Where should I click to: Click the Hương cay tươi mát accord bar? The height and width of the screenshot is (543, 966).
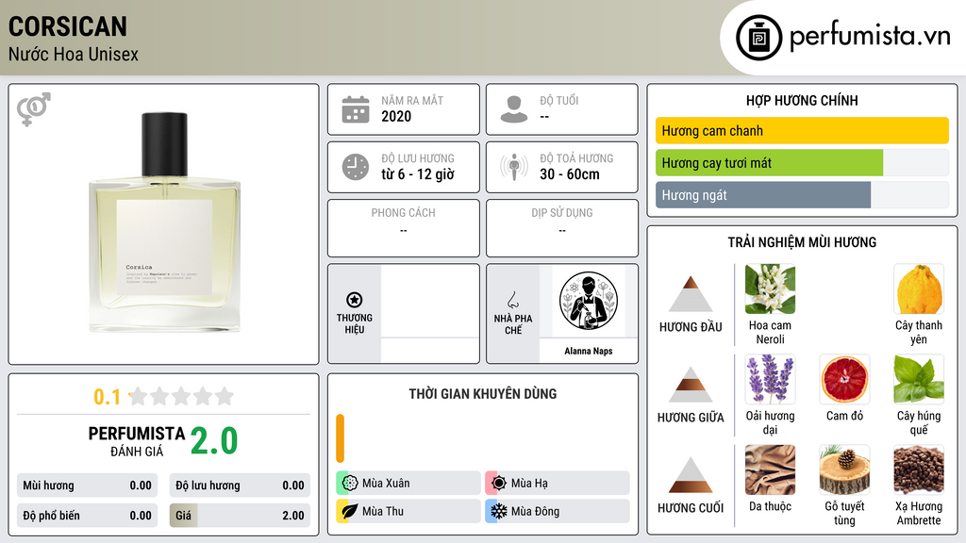coord(802,163)
